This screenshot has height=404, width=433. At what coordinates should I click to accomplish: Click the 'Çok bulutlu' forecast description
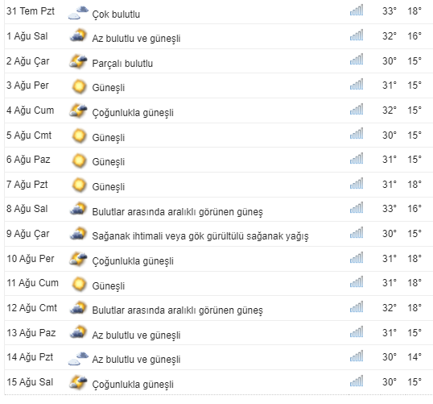pyautogui.click(x=116, y=15)
